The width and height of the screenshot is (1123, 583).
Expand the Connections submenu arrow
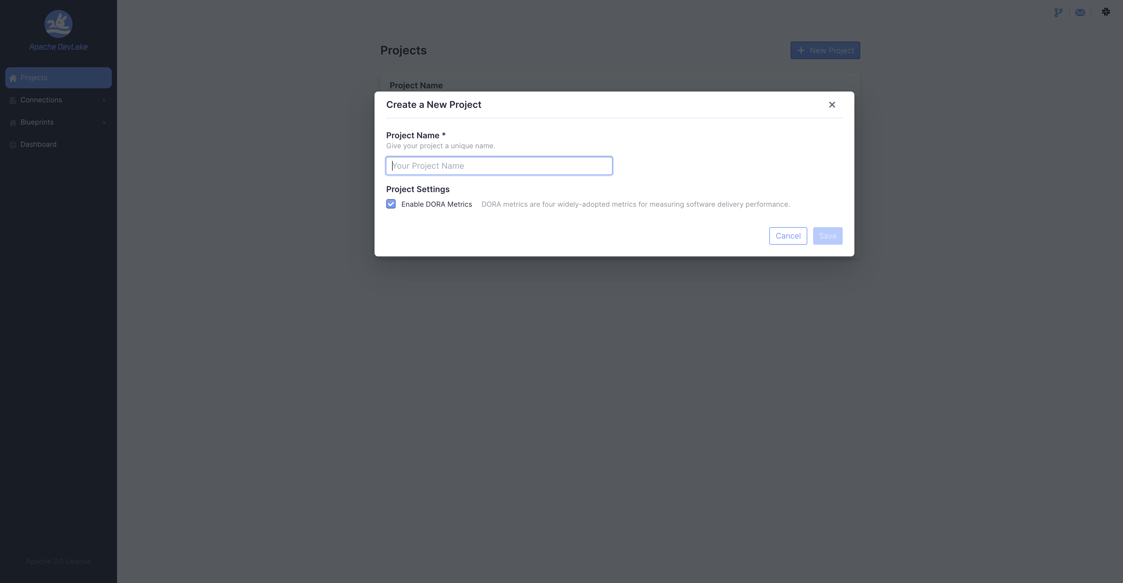tap(104, 101)
